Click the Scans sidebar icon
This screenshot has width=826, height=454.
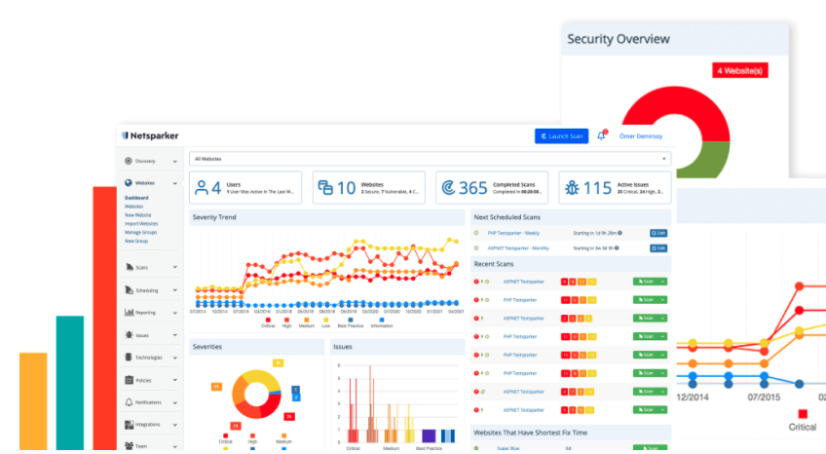pyautogui.click(x=129, y=266)
